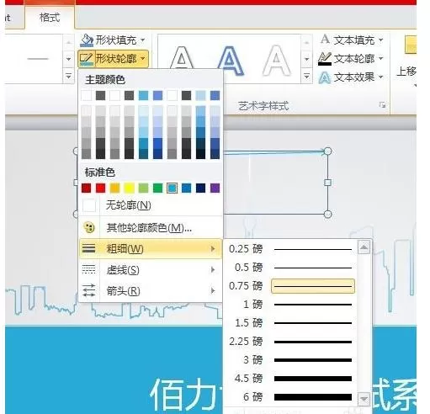This screenshot has width=430, height=414.
Task: Expand the WordArt styles gallery with More arrow
Action: pyautogui.click(x=306, y=77)
